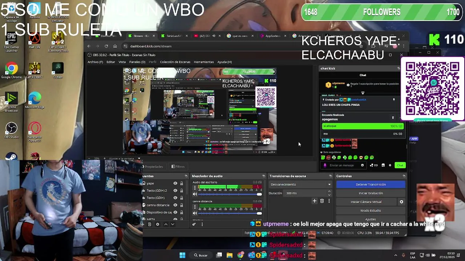The width and height of the screenshot is (465, 261).
Task: Send message with green Chat button
Action: tap(400, 165)
